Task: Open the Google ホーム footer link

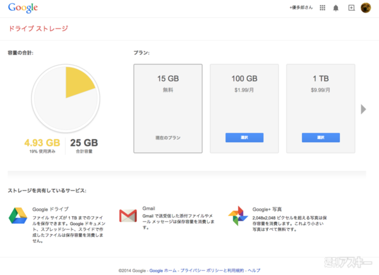Action: coord(163,271)
